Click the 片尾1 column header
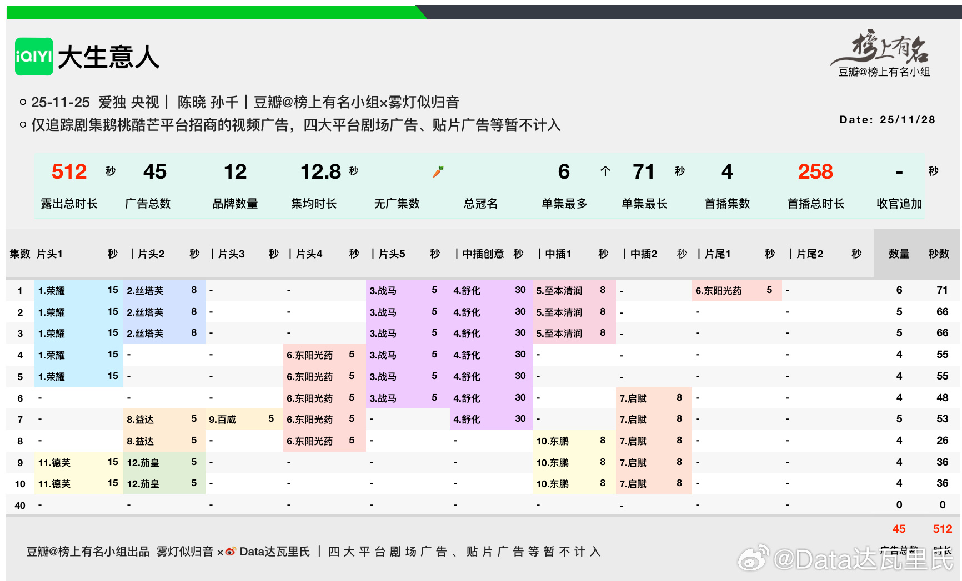Image resolution: width=962 pixels, height=581 pixels. (x=718, y=254)
